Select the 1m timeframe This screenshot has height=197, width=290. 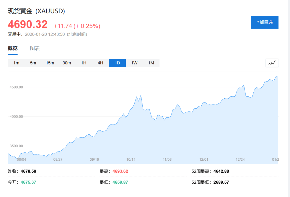[16, 63]
